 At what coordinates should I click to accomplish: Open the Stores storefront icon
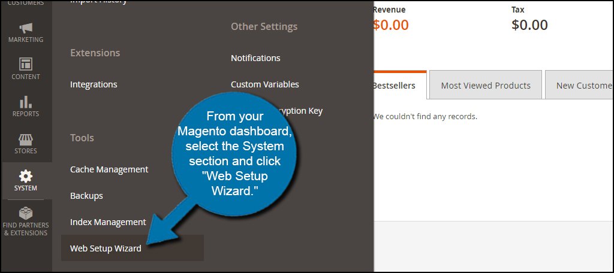pyautogui.click(x=26, y=139)
